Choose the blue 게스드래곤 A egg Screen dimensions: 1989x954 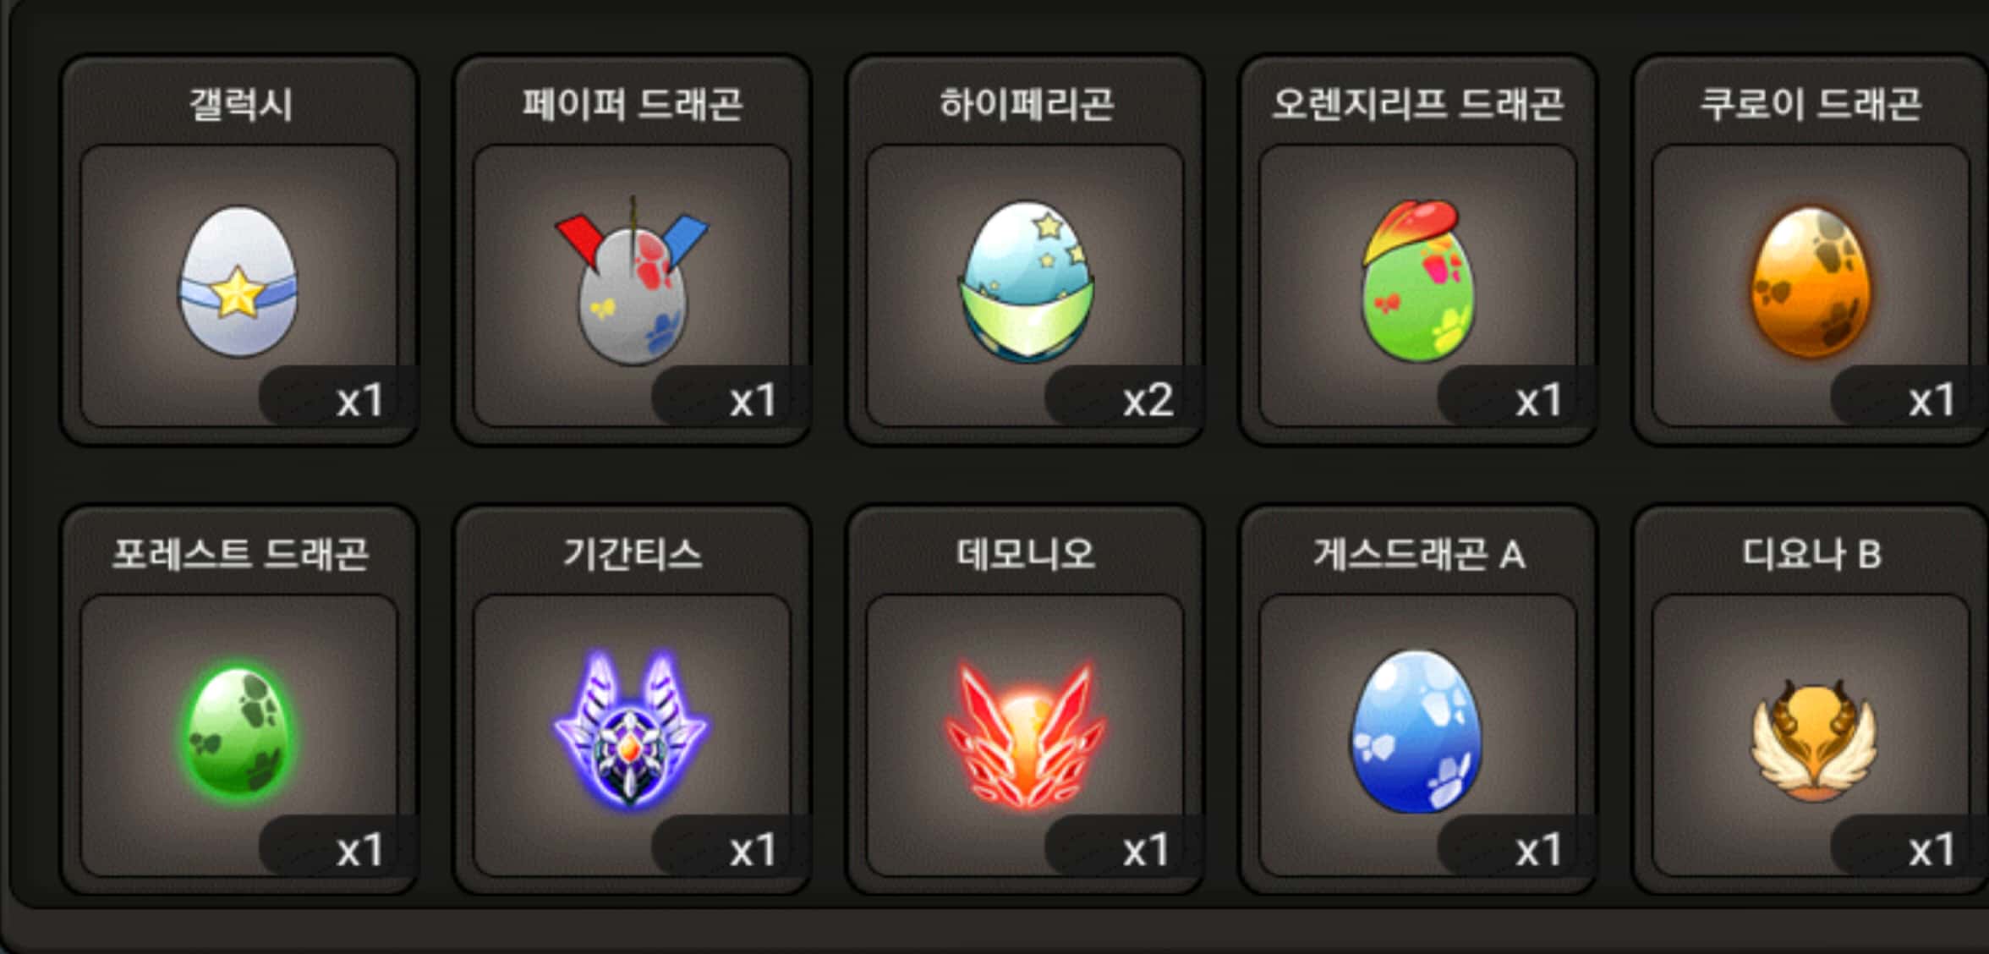[x=1417, y=731]
